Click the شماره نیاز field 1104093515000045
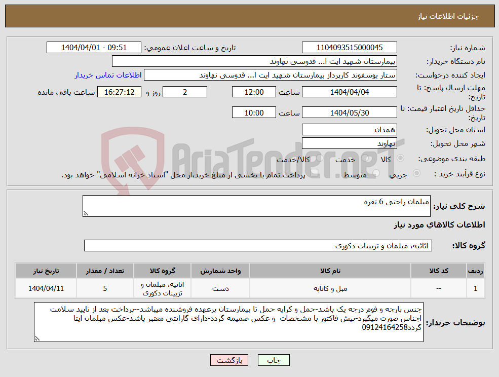Image resolution: width=499 pixels, height=377 pixels. coord(350,48)
